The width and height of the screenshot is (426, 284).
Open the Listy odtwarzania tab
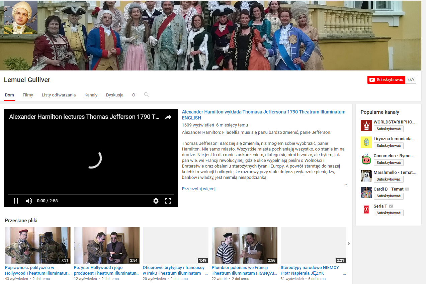tap(59, 95)
